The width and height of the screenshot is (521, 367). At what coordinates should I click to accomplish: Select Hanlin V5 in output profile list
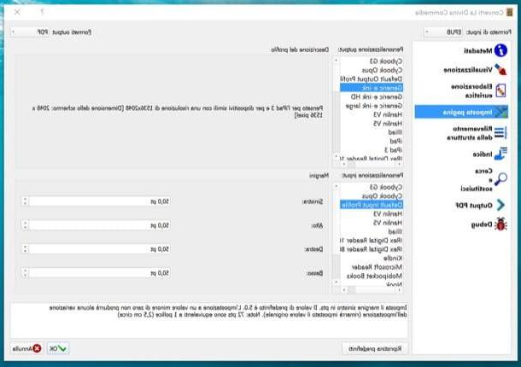click(x=372, y=123)
